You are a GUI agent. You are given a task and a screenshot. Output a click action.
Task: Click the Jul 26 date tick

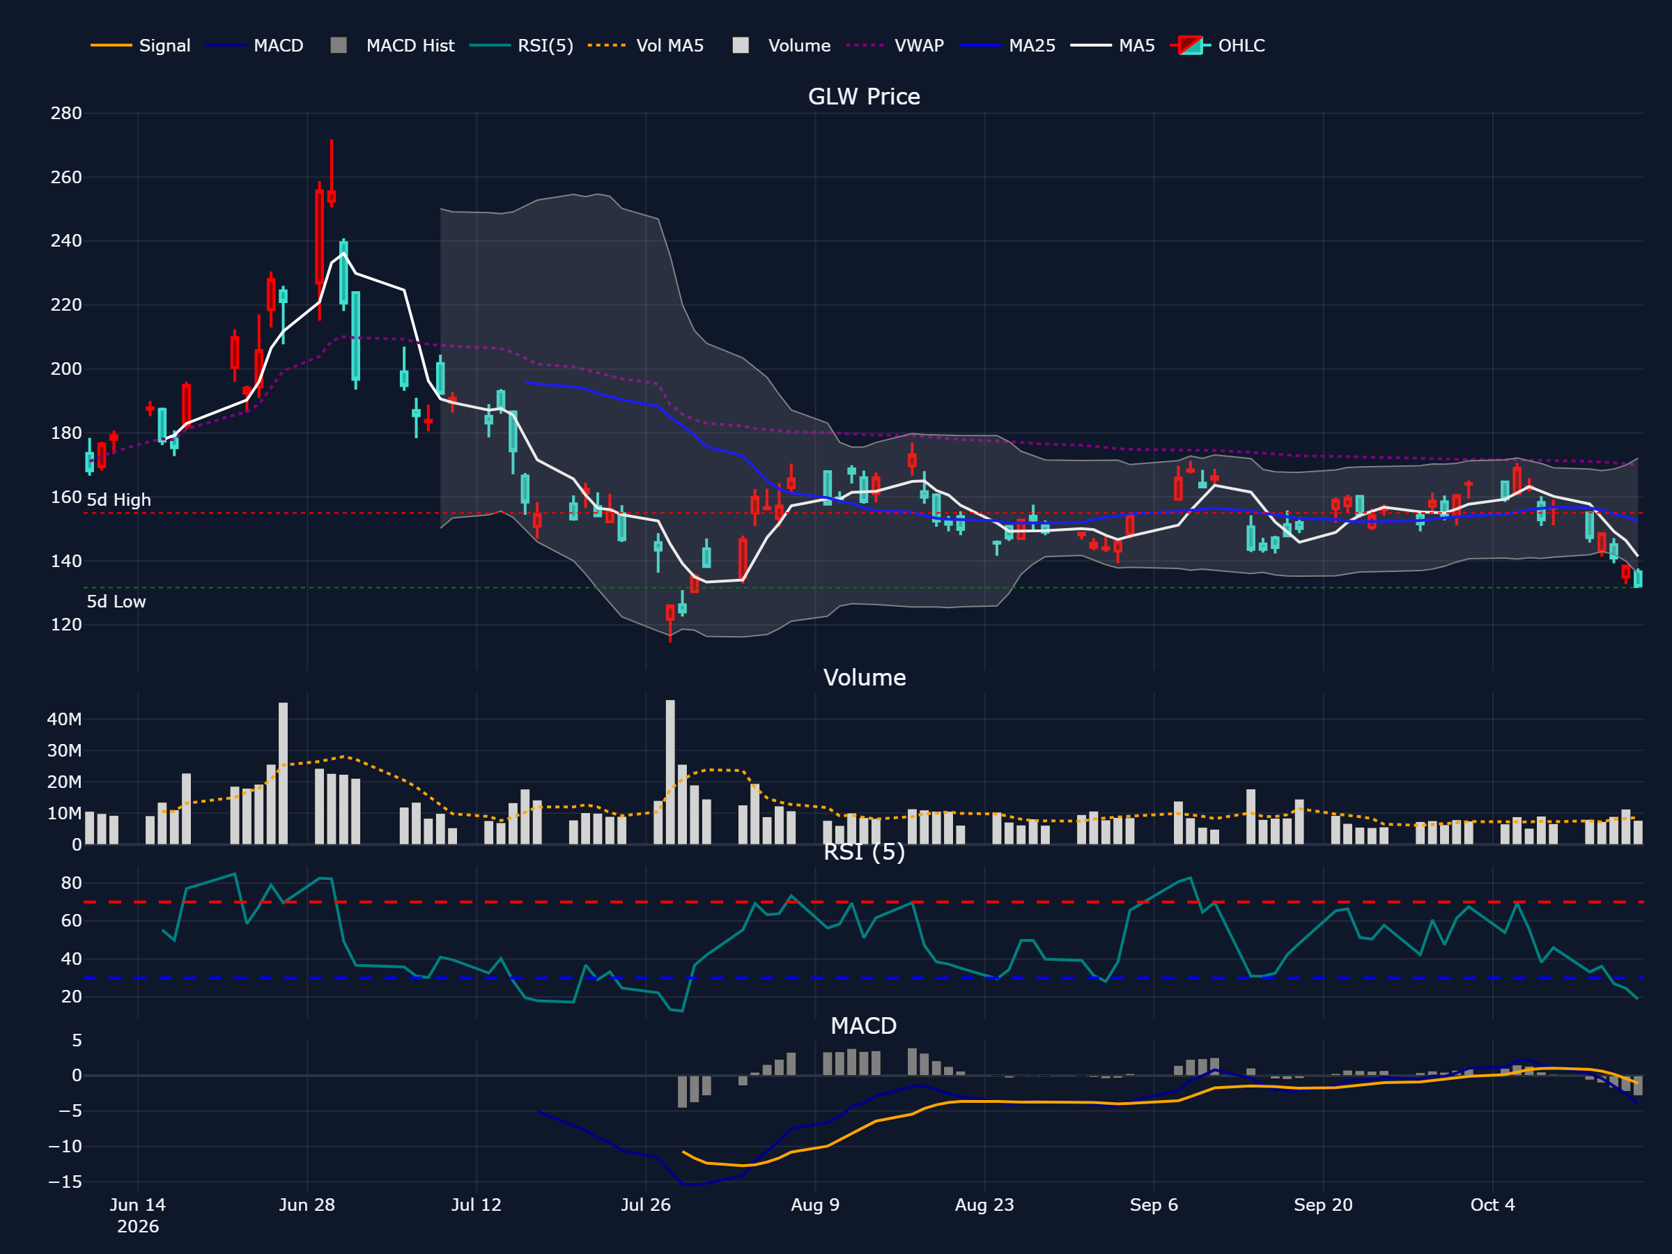coord(646,1205)
